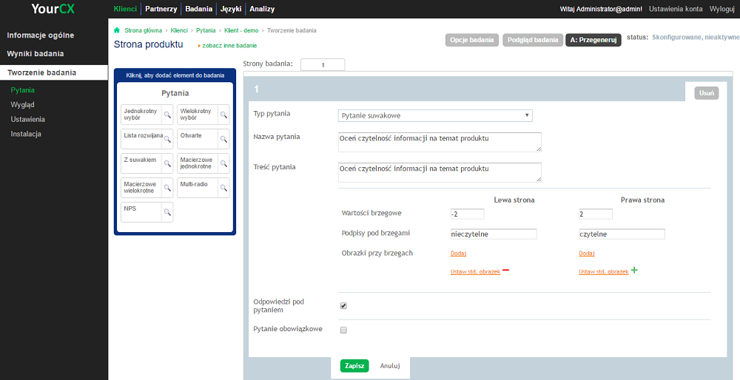
Task: Click the red minus icon for left side
Action: click(x=505, y=271)
